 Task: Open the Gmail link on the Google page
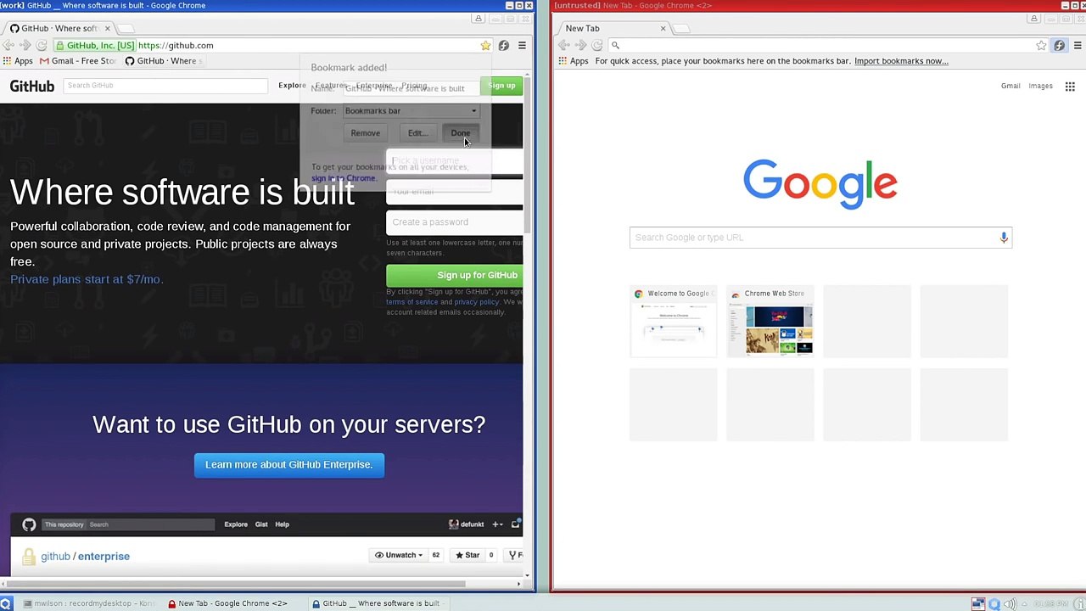tap(1010, 86)
